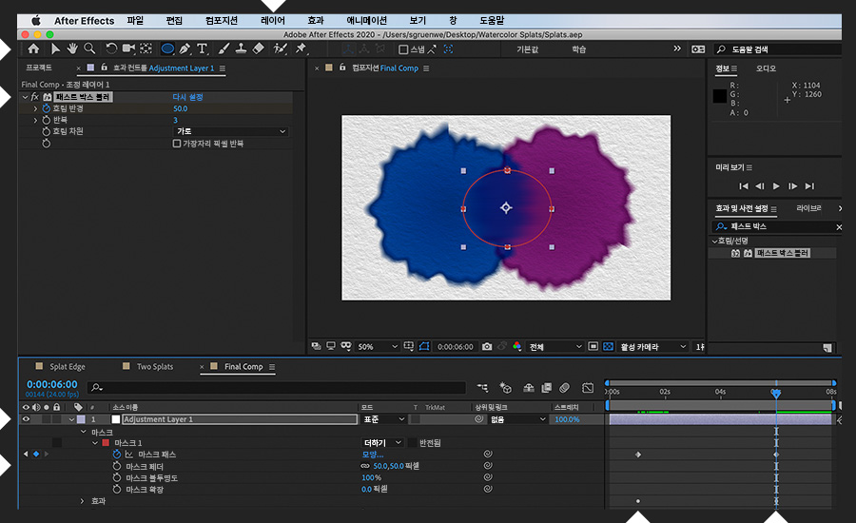Open the 50% magnification dropdown
Screen dimensions: 856x523
(377, 347)
